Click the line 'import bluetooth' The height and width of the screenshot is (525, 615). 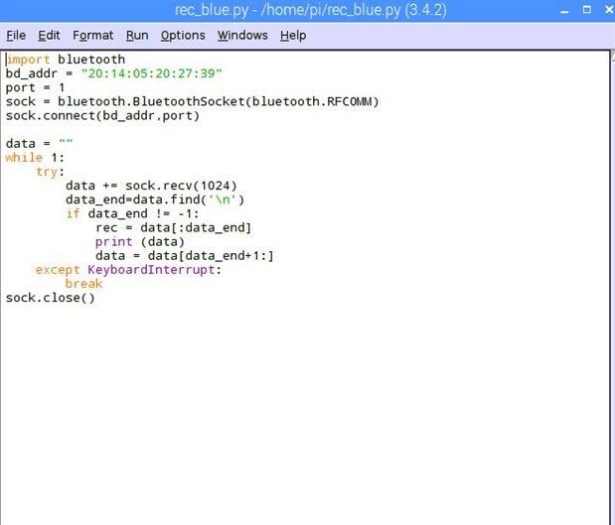[66, 60]
